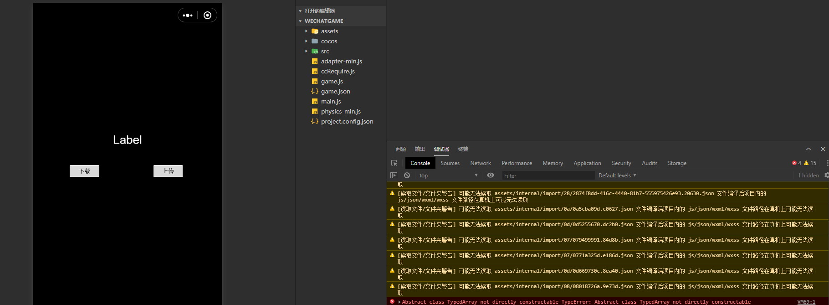Toggle the console sidebar icon
829x305 pixels.
coord(394,175)
